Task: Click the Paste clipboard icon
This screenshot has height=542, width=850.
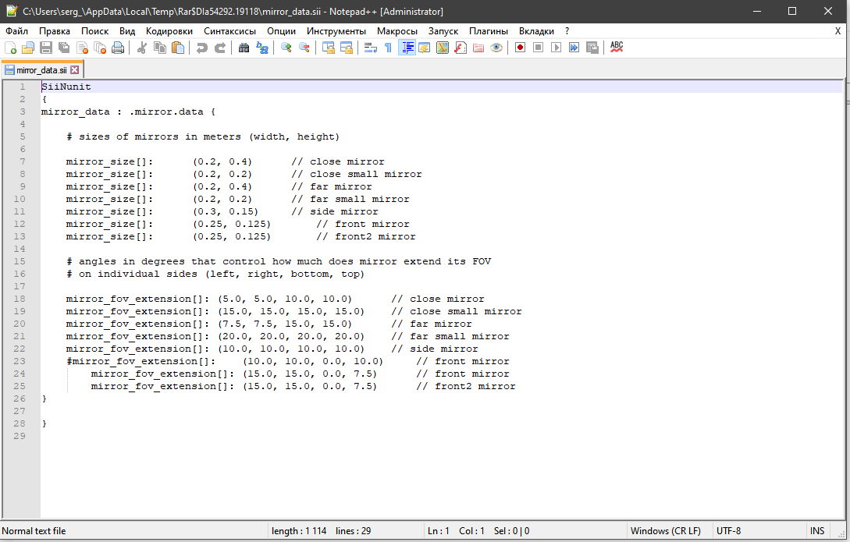Action: 178,48
